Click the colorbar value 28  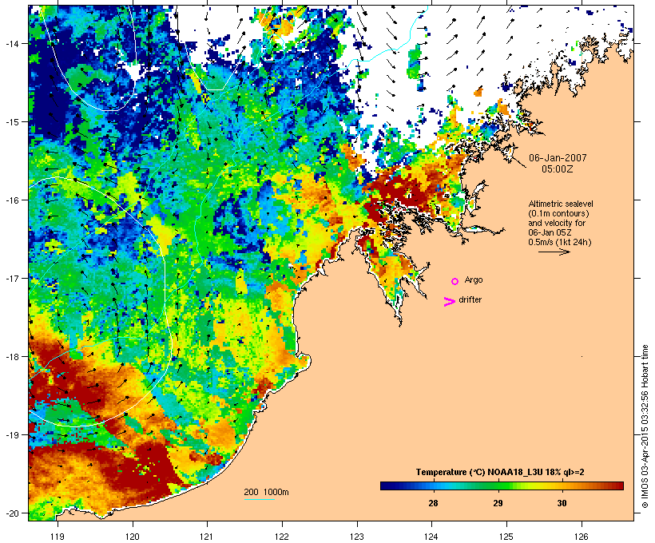pyautogui.click(x=433, y=503)
